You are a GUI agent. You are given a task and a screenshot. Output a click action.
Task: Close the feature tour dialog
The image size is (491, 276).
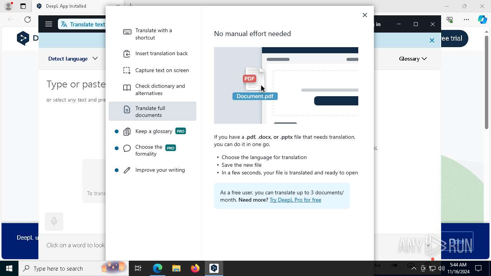(365, 15)
